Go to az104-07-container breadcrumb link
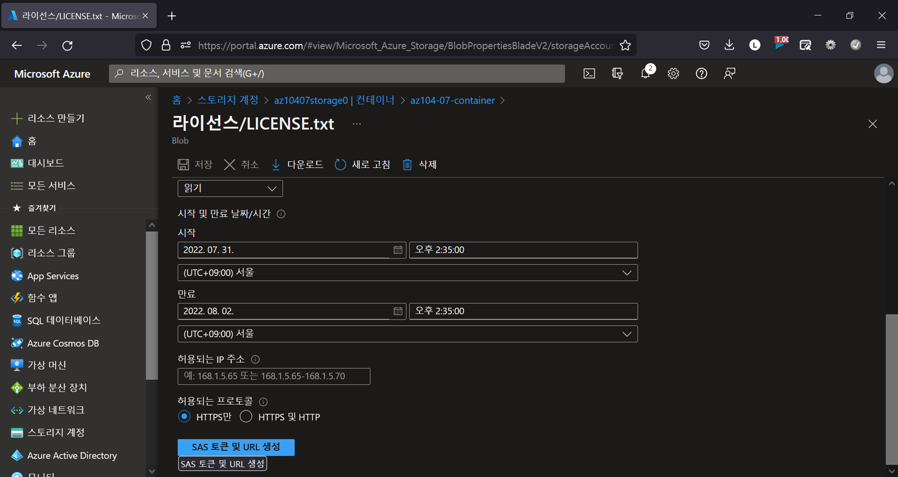Image resolution: width=898 pixels, height=477 pixels. point(452,100)
